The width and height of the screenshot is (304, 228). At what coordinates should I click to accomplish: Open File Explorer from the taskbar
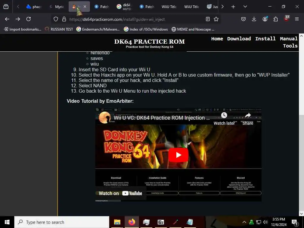click(117, 222)
